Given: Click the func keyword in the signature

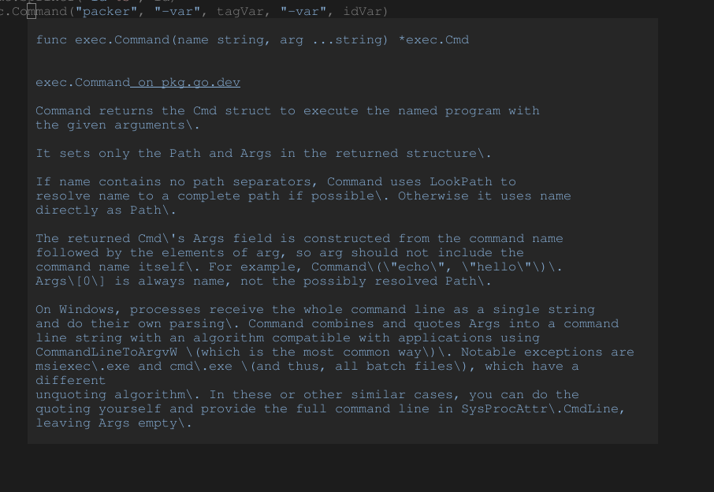Looking at the screenshot, I should click(50, 39).
